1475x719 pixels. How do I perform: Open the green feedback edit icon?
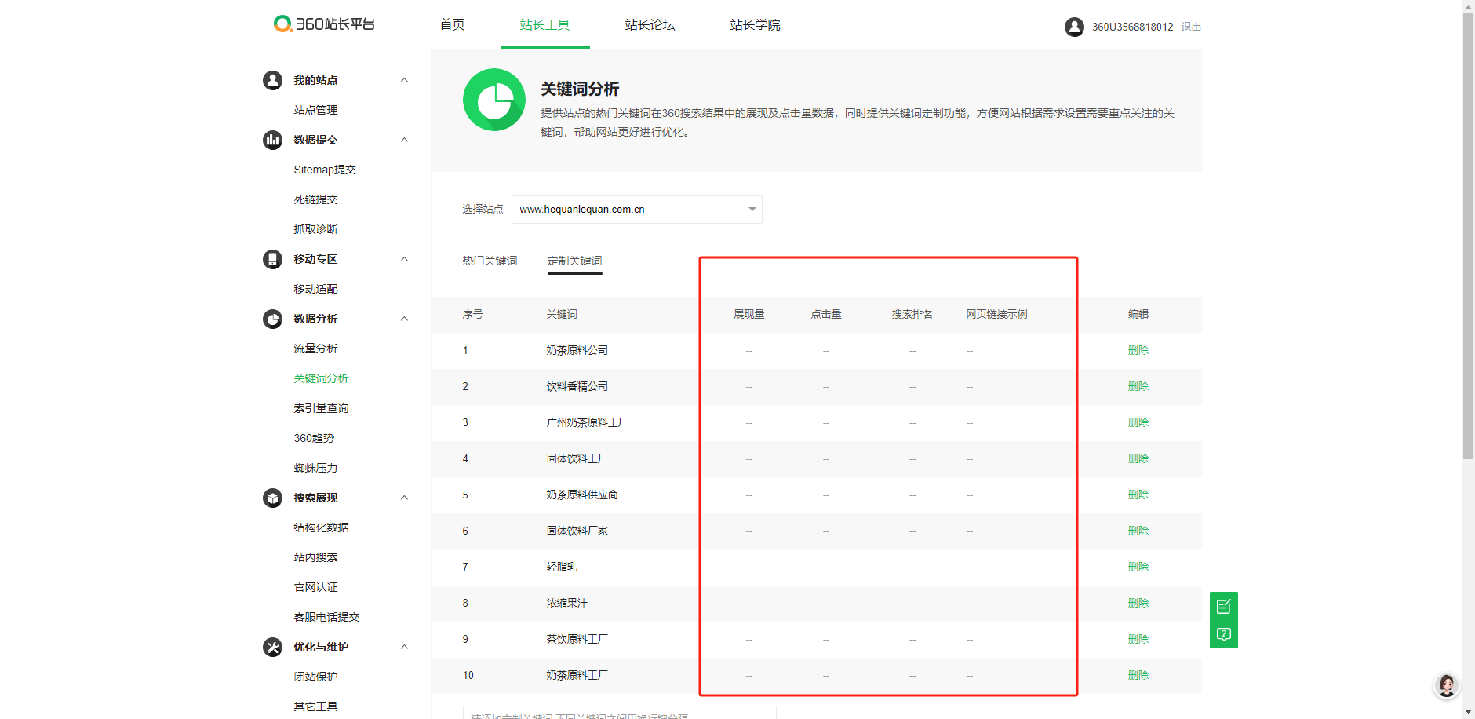pos(1224,606)
